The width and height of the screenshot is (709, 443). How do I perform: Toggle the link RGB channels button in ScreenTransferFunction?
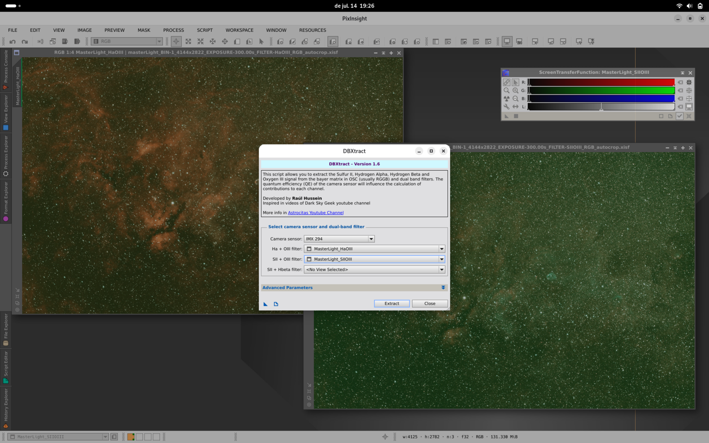506,82
